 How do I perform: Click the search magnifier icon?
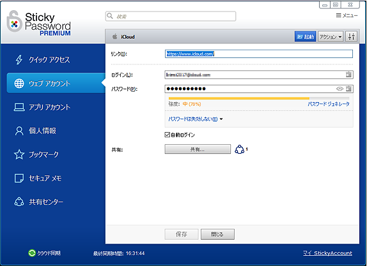[x=110, y=16]
